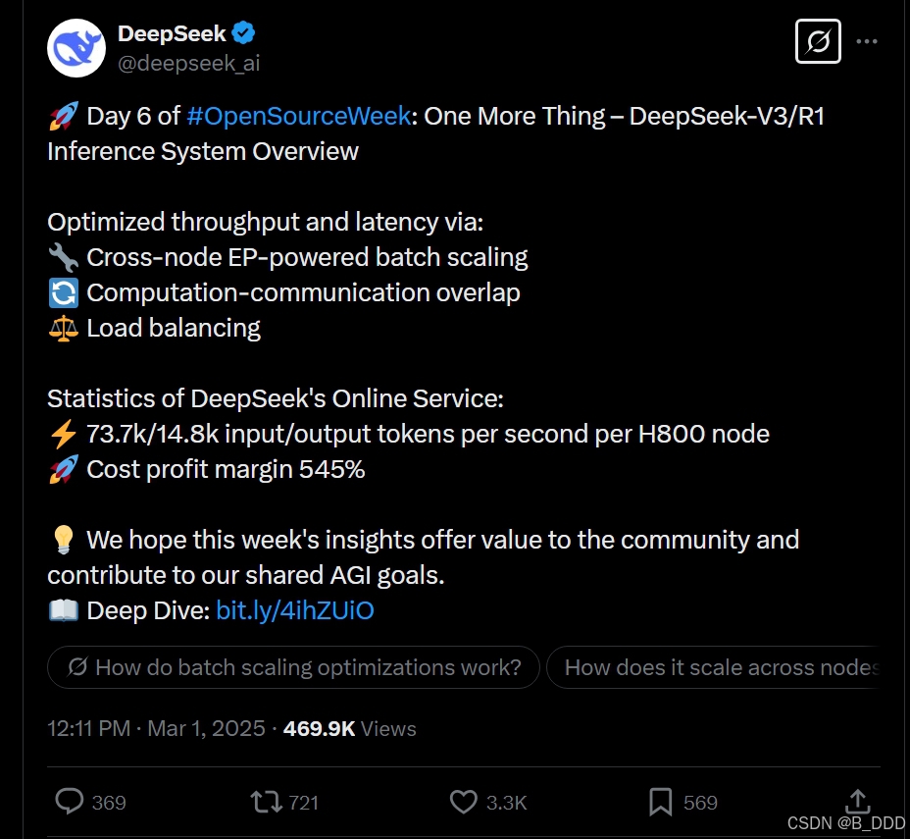Click the @deepseek_ai handle
Viewport: 910px width, 839px height.
188,64
